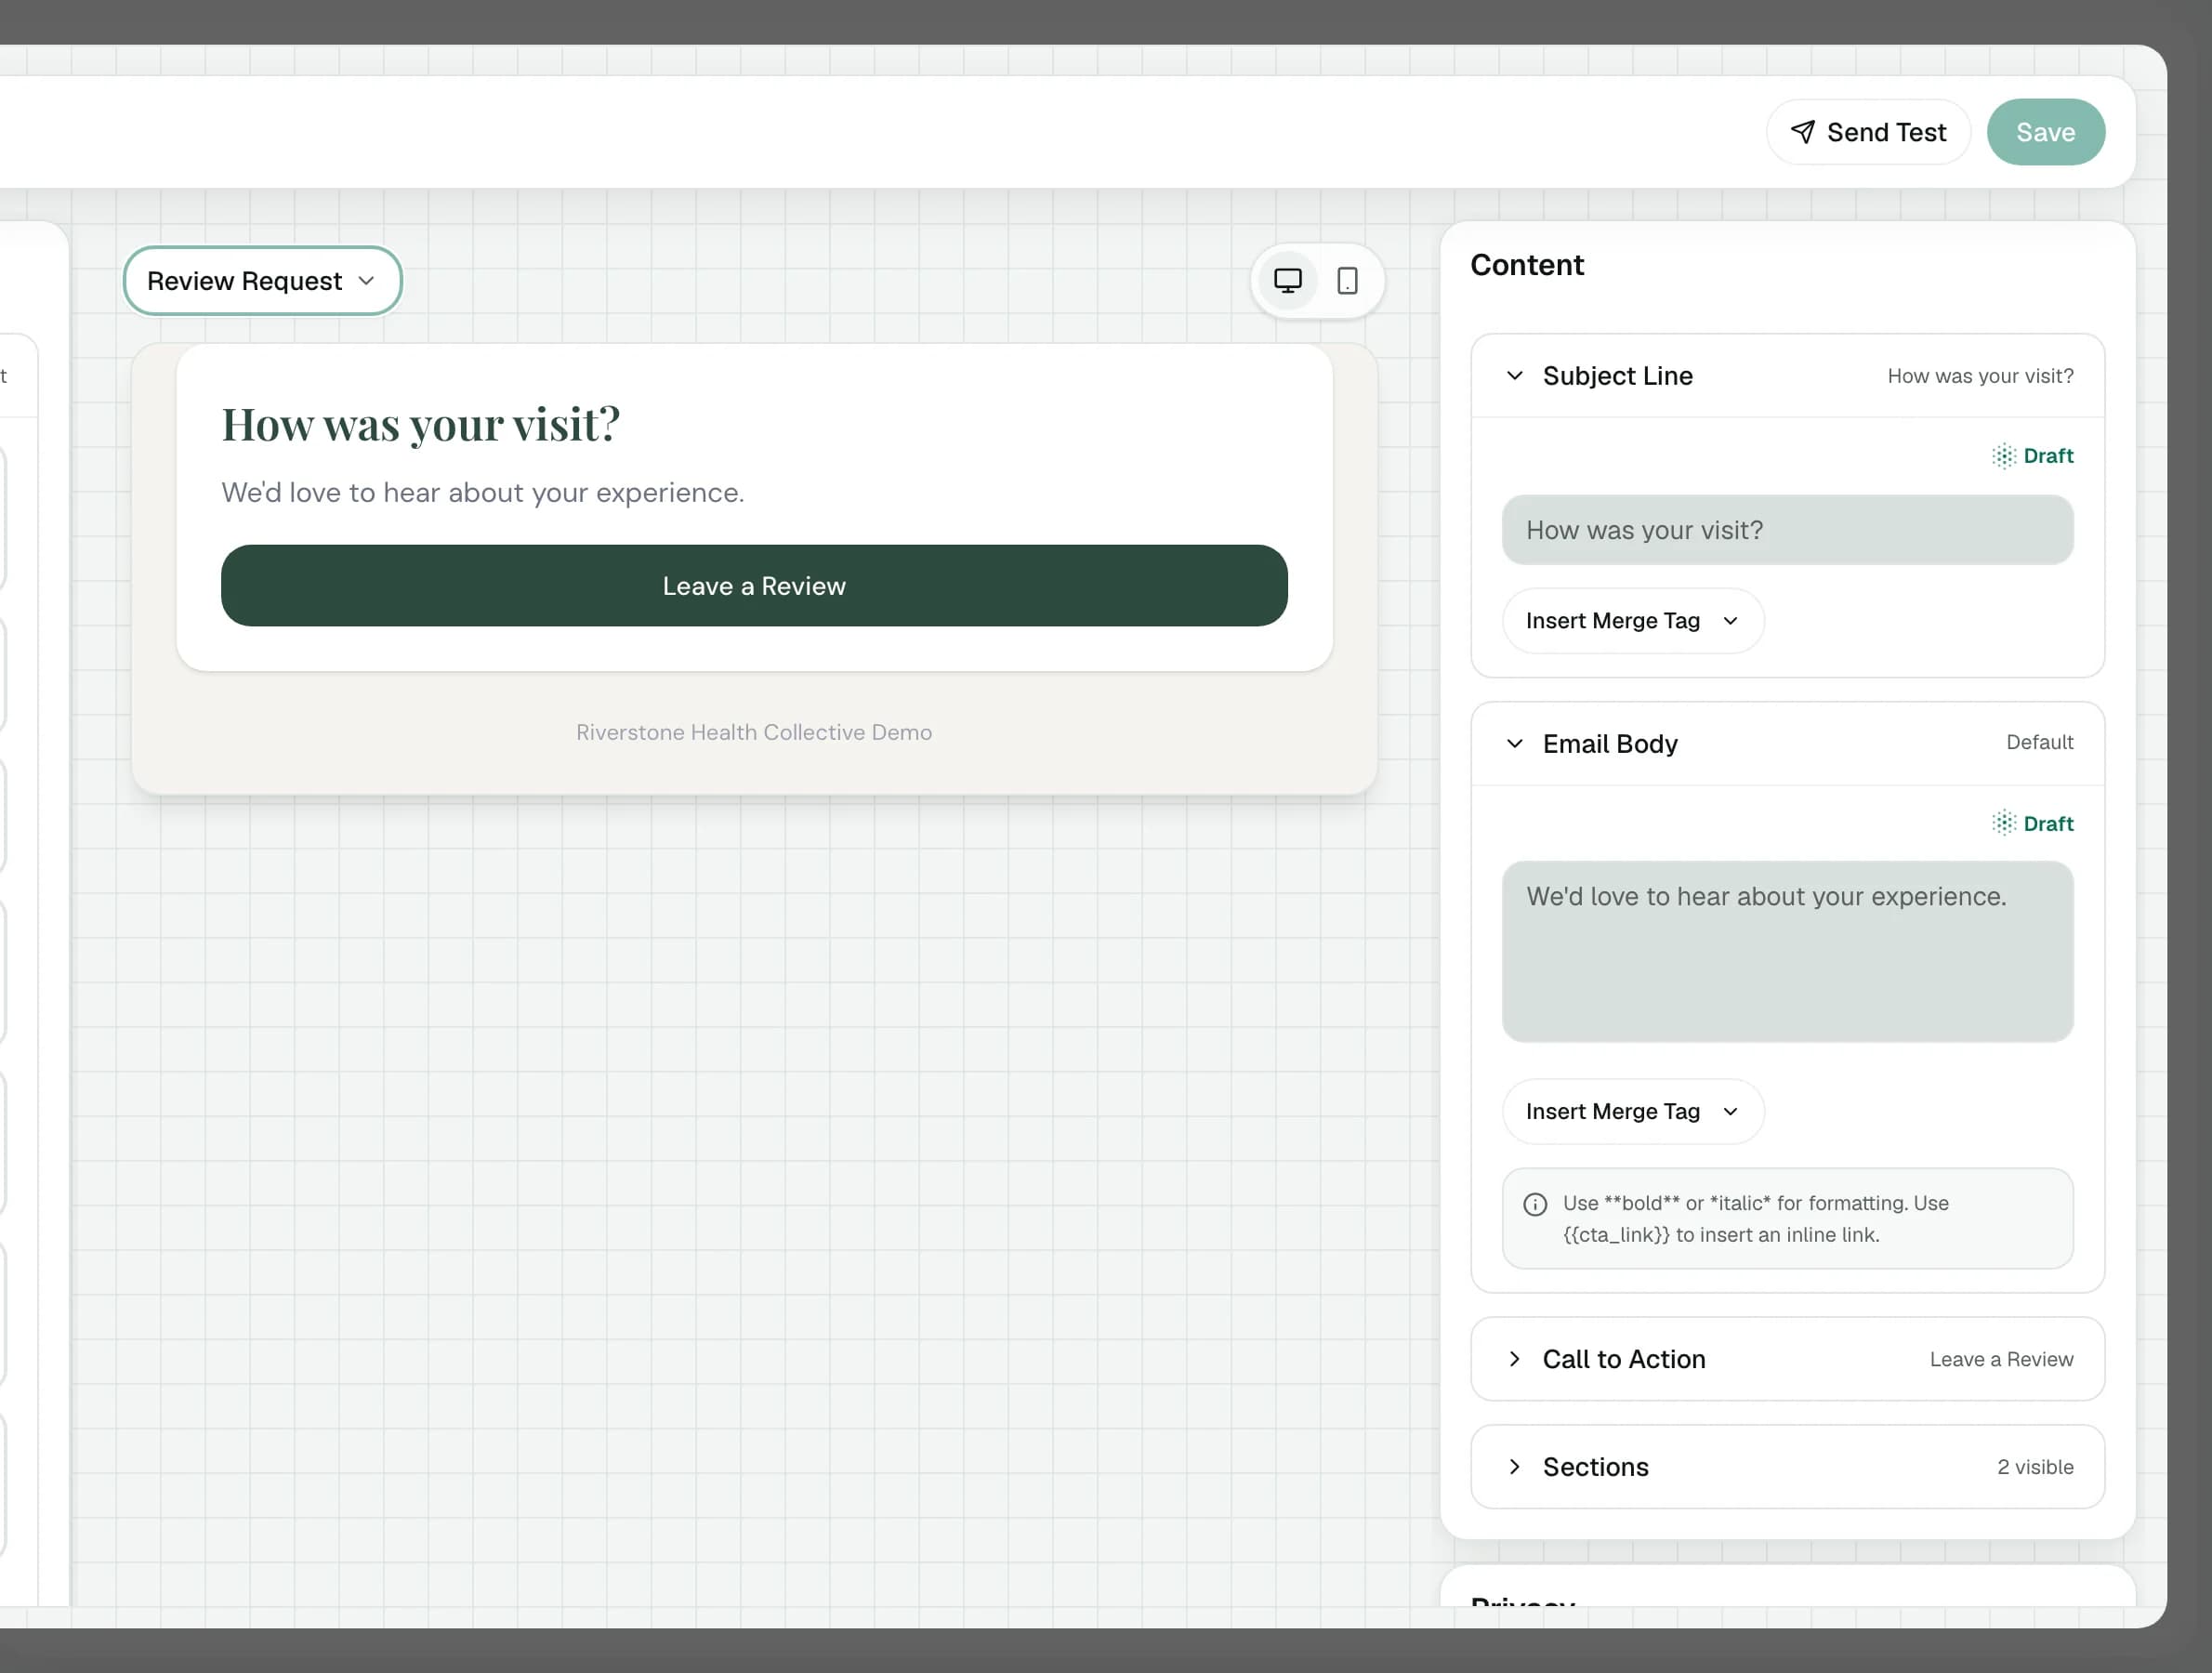Open the Review Request template dropdown
Image resolution: width=2212 pixels, height=1673 pixels.
(x=262, y=281)
